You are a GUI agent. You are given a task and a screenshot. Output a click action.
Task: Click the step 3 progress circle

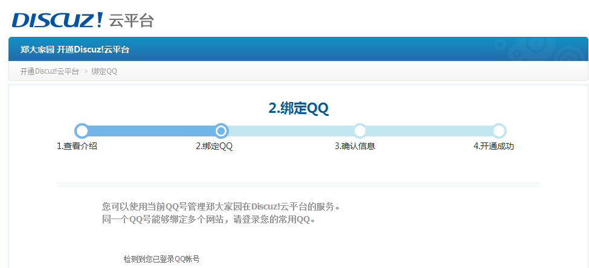tap(360, 131)
